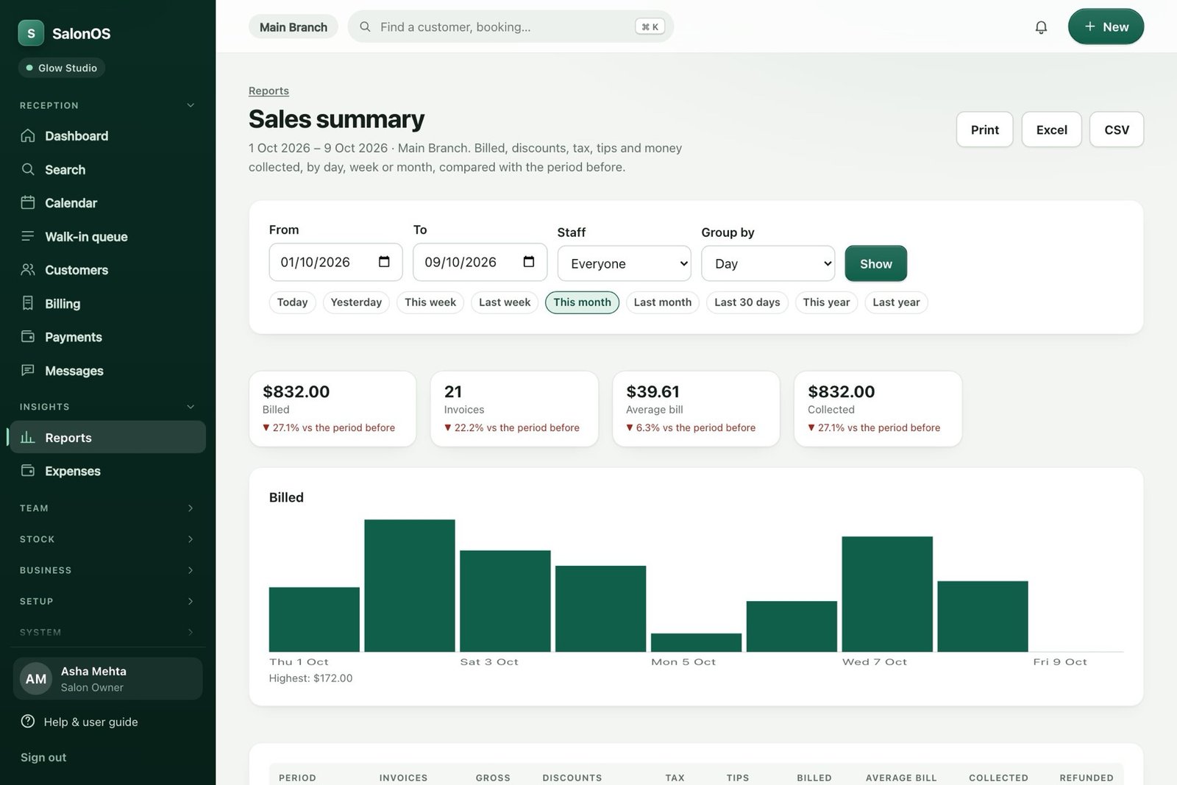
Task: Click the Calendar icon in sidebar
Action: pyautogui.click(x=28, y=202)
